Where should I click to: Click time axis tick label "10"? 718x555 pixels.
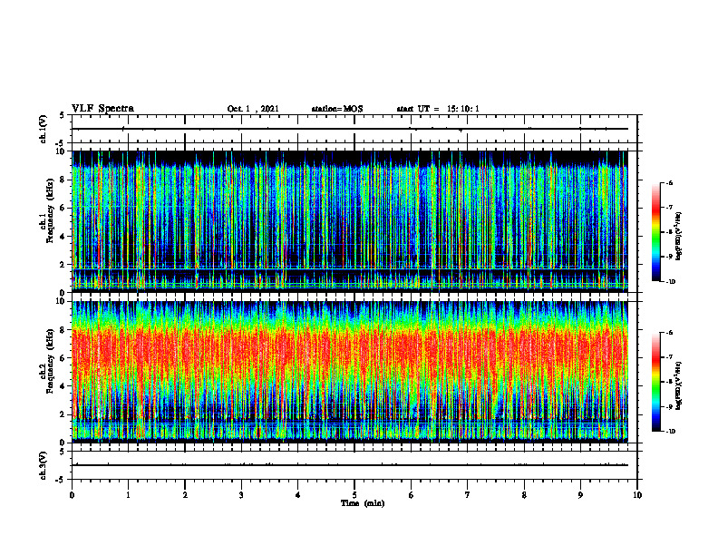pyautogui.click(x=637, y=495)
